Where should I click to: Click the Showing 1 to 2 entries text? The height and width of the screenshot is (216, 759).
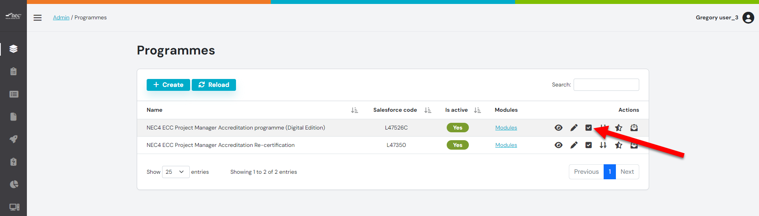[x=264, y=172]
